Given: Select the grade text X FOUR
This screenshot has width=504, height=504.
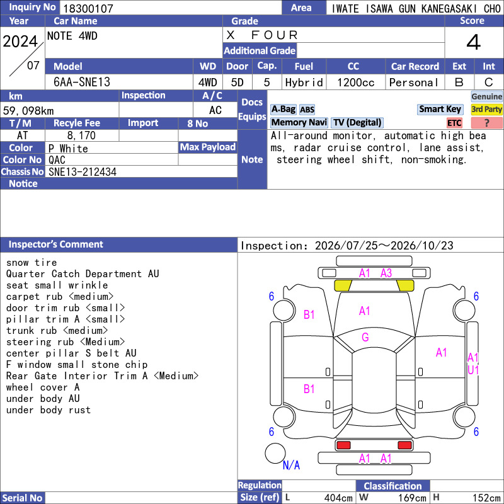Looking at the screenshot, I should (x=263, y=35).
